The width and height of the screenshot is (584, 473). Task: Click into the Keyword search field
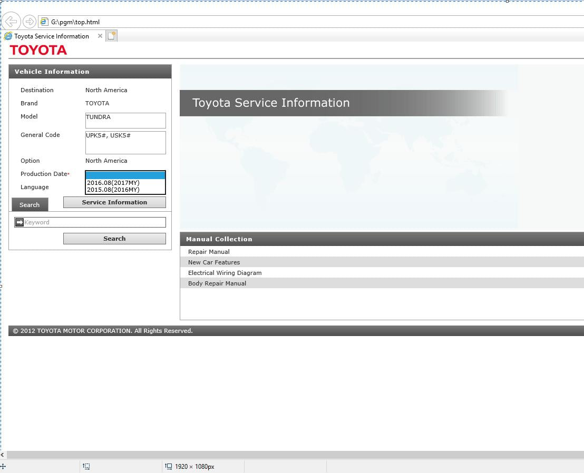[94, 222]
